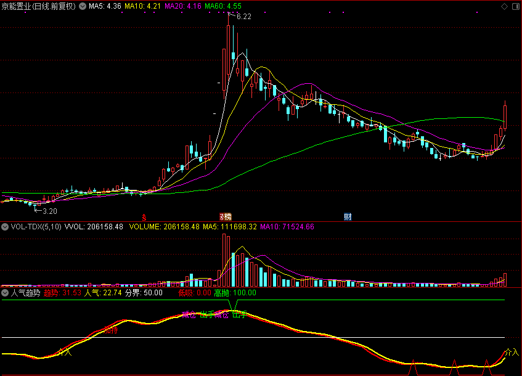The image size is (522, 376).
Task: Click the 人气趋势 indicator name
Action: (x=26, y=293)
